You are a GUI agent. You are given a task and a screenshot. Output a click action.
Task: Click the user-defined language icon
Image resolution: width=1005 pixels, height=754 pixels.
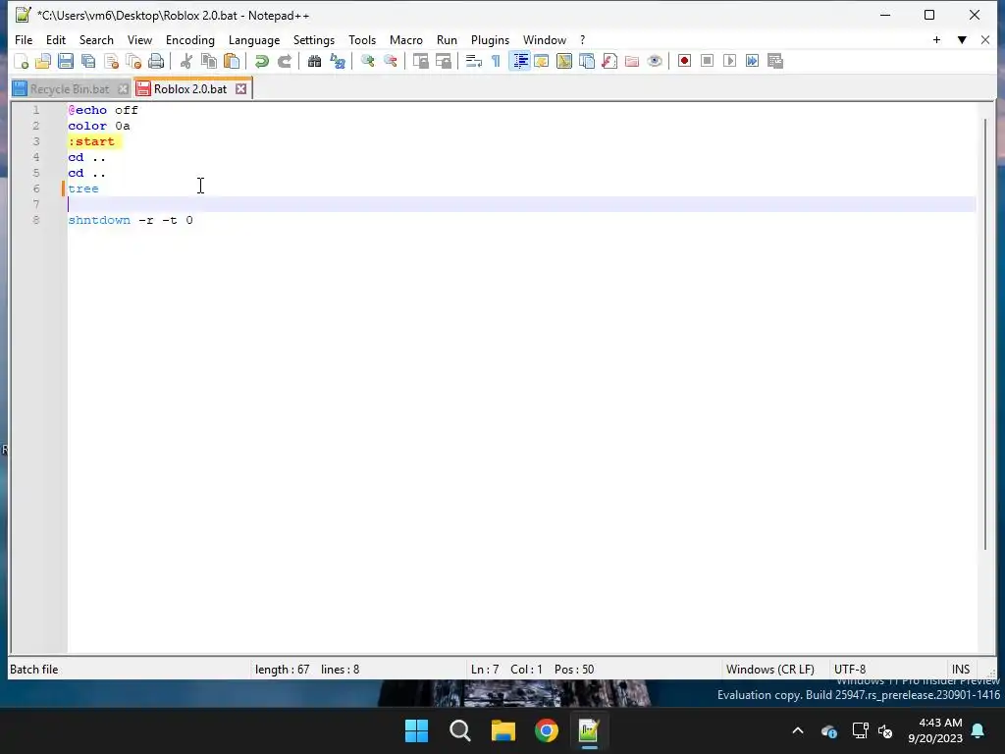(542, 61)
